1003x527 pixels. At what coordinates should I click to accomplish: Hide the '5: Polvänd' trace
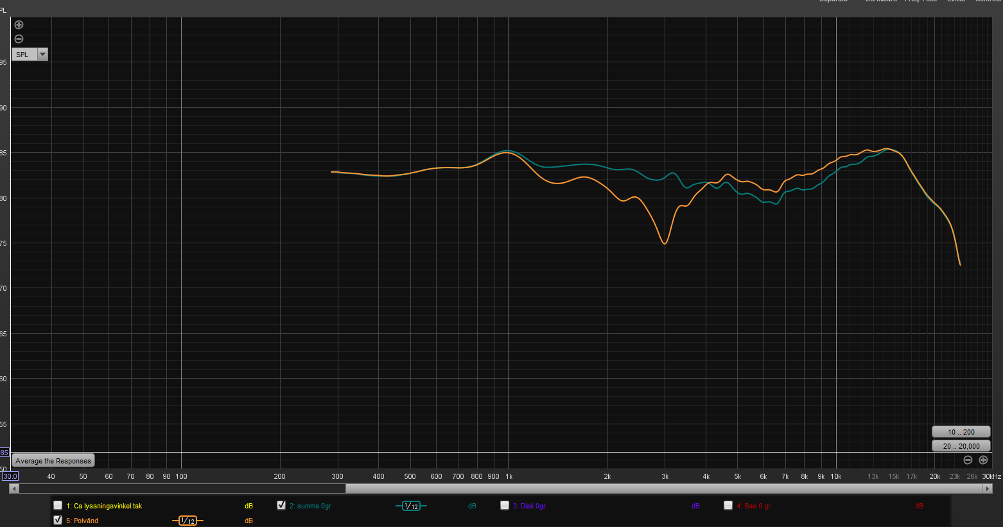pos(58,520)
